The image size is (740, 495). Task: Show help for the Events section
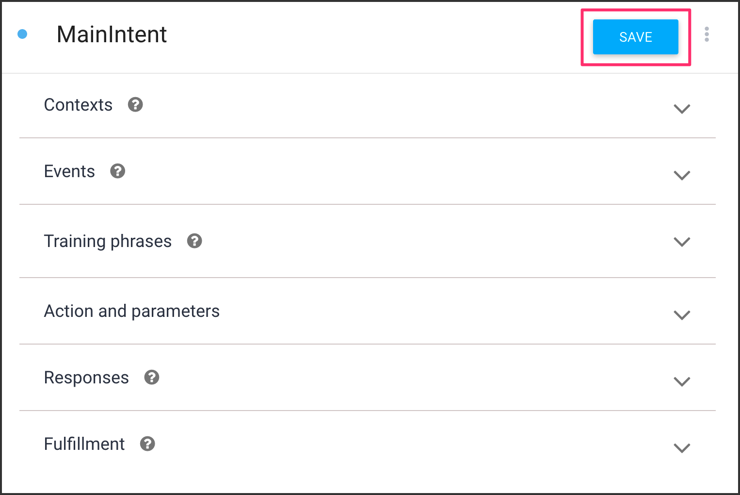(118, 171)
